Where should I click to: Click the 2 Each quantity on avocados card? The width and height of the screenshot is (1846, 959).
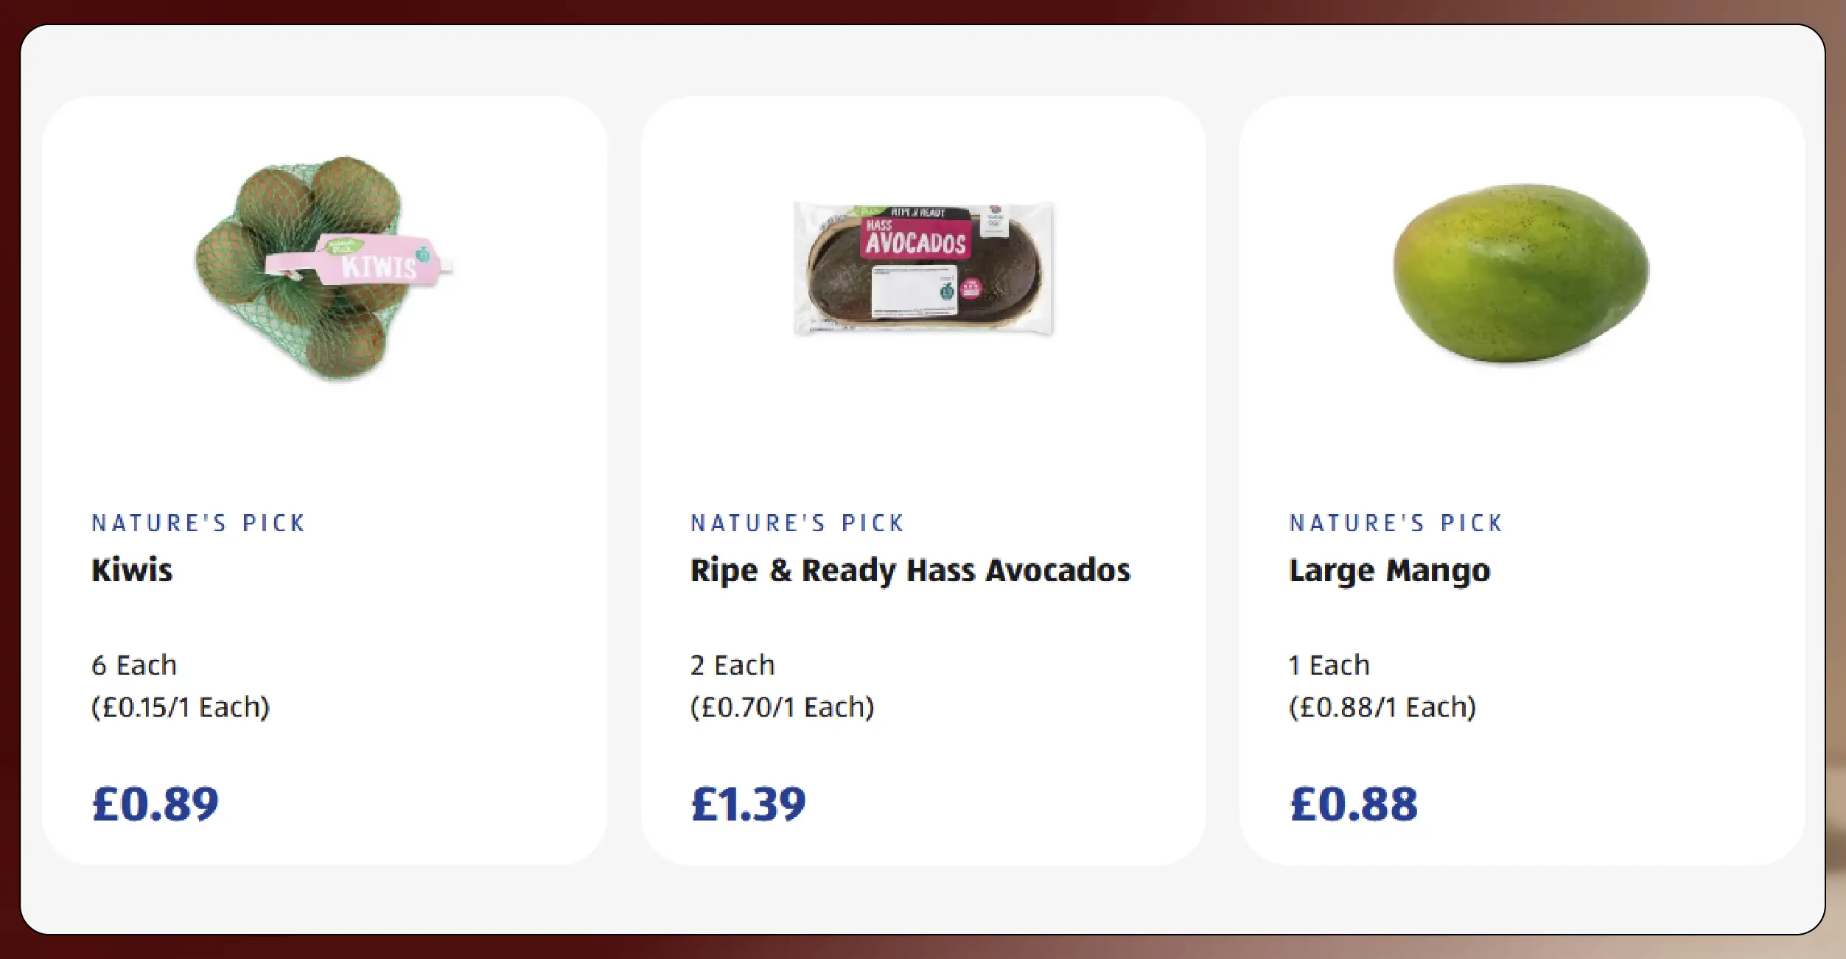(x=731, y=664)
